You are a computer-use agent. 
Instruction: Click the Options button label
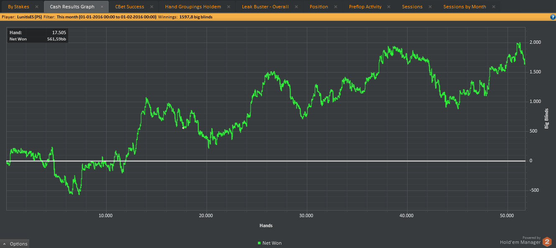click(x=19, y=244)
